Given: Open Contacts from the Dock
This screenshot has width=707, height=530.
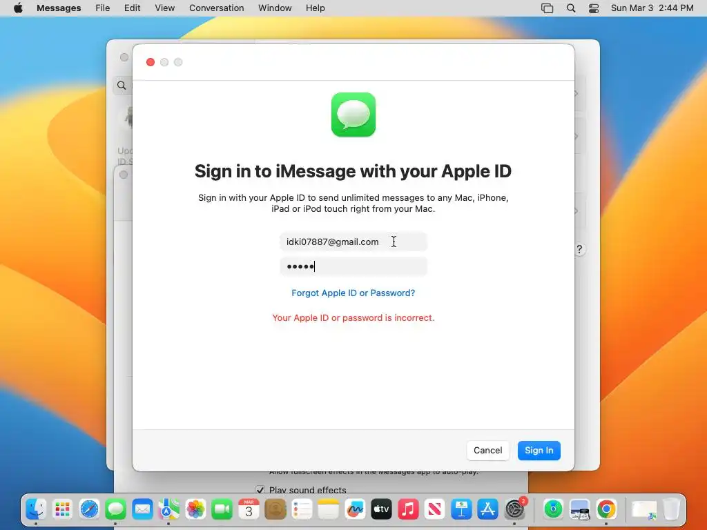Looking at the screenshot, I should click(275, 509).
